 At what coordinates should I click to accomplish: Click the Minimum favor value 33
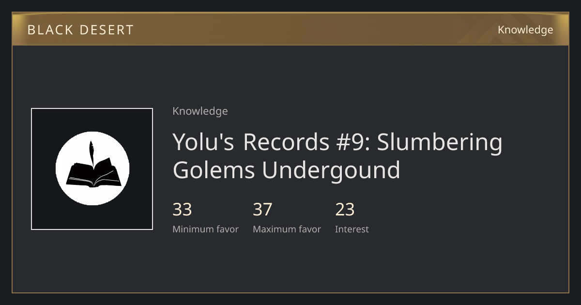pyautogui.click(x=182, y=210)
